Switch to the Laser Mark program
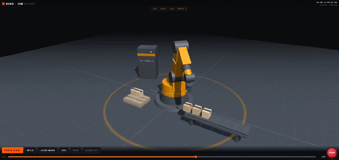The image size is (339, 160). click(47, 150)
